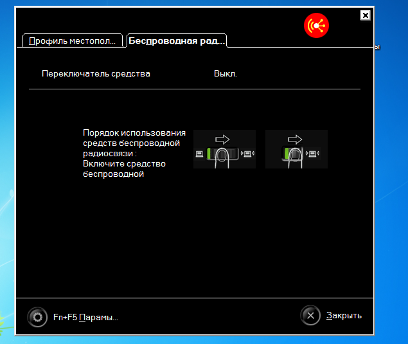Click wireless laptop icon in first switch illustration
The width and height of the screenshot is (408, 344).
coord(248,154)
